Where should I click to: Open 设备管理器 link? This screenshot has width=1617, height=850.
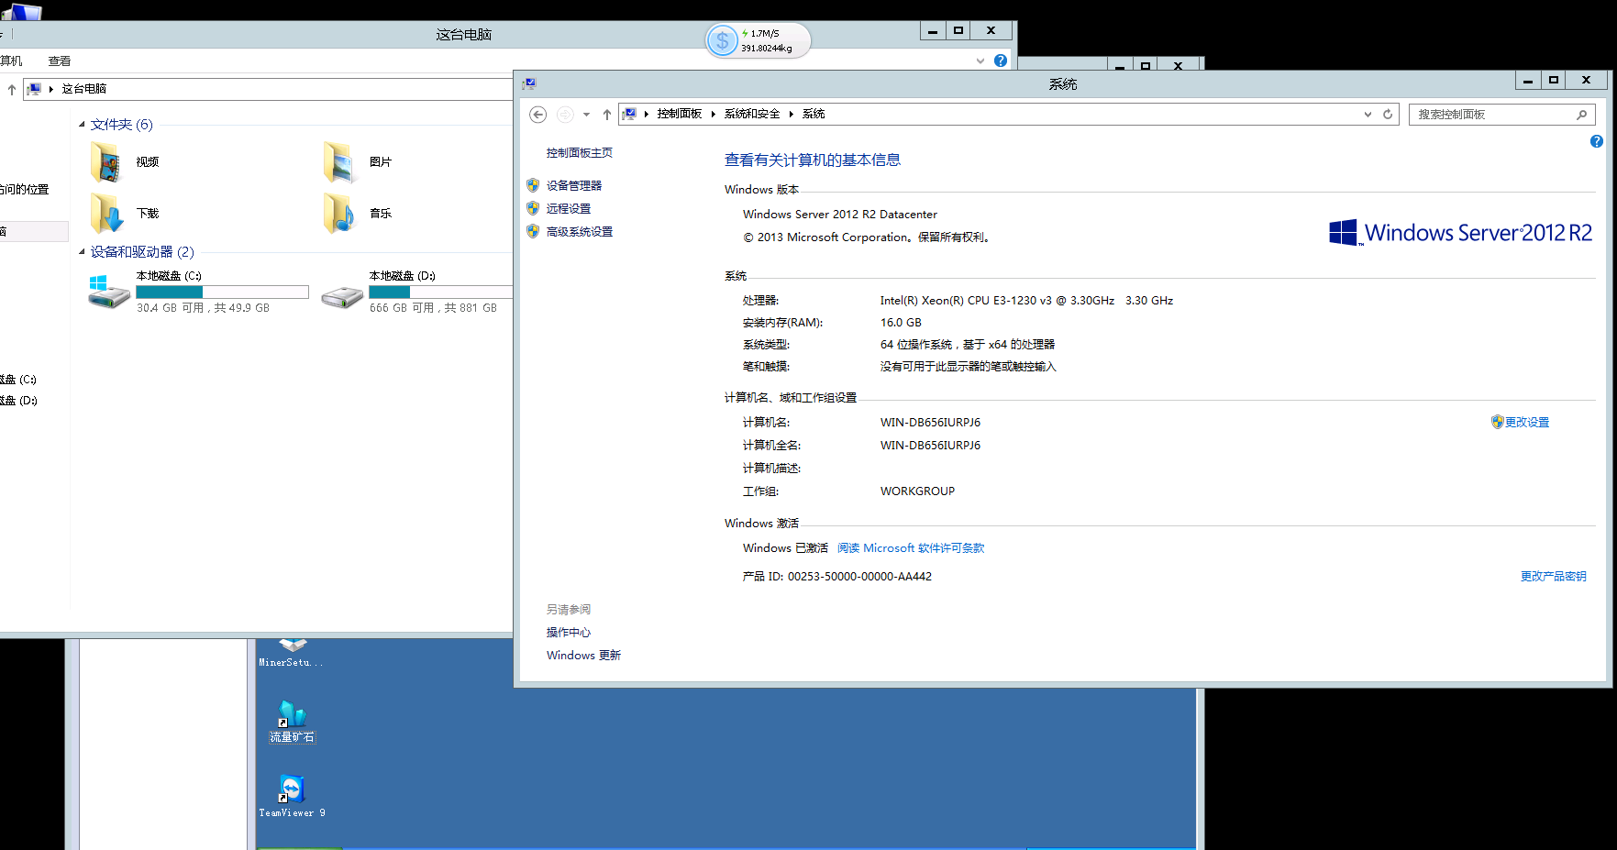(x=574, y=185)
